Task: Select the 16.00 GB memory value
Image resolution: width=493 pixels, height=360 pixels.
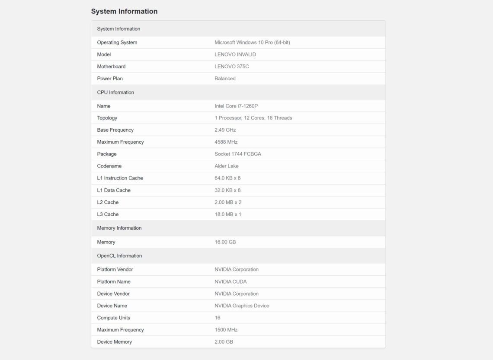Action: coord(225,242)
